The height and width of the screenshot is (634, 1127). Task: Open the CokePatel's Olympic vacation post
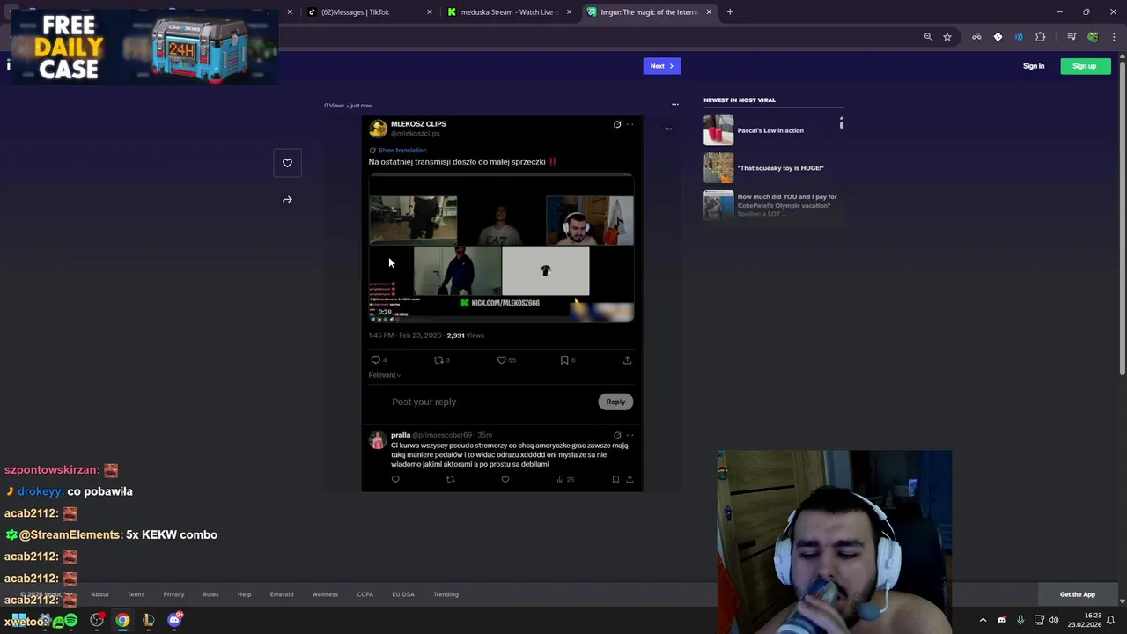tap(787, 205)
